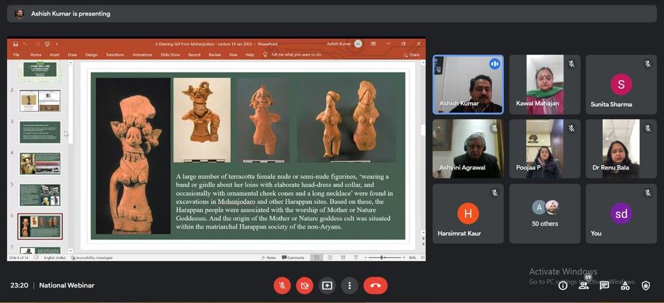Toggle Comments pane in status bar
Viewport: 664px width, 303px height.
293,258
